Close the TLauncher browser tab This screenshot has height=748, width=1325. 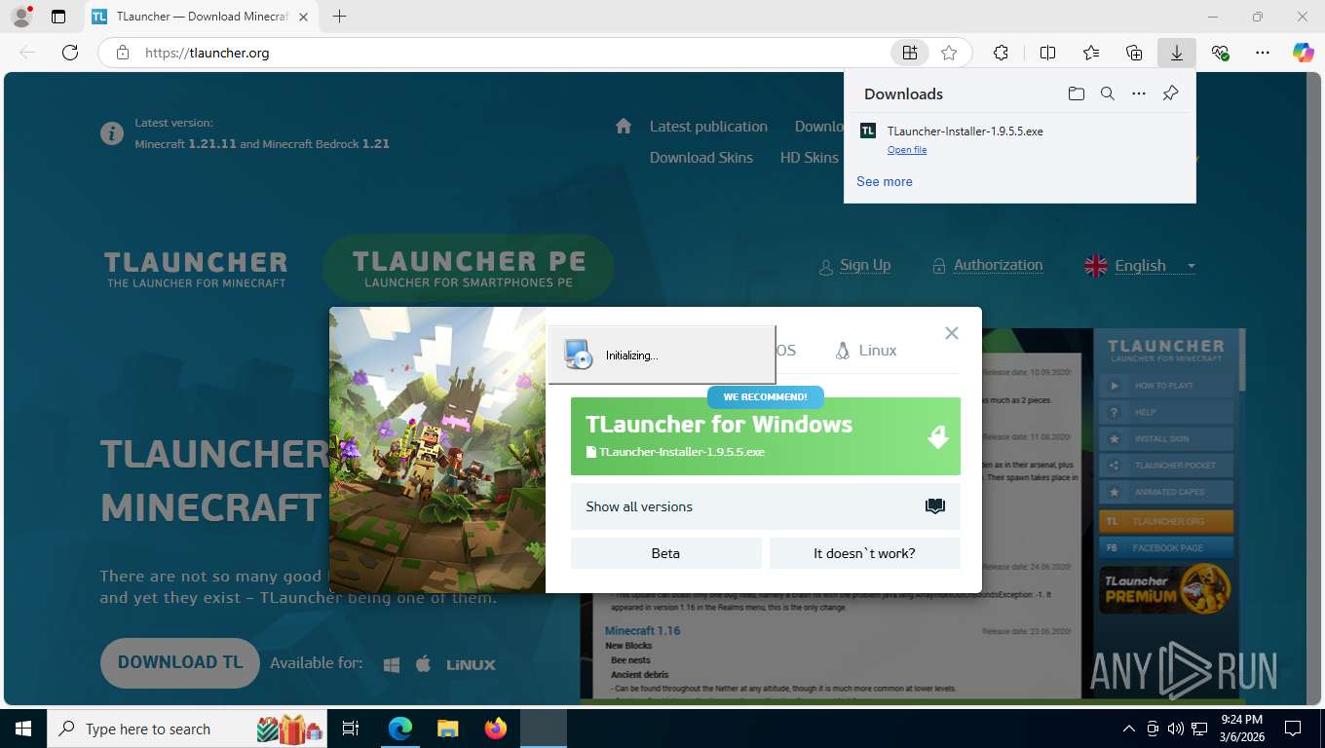click(304, 17)
